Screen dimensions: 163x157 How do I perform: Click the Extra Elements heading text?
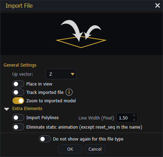coord(27,109)
